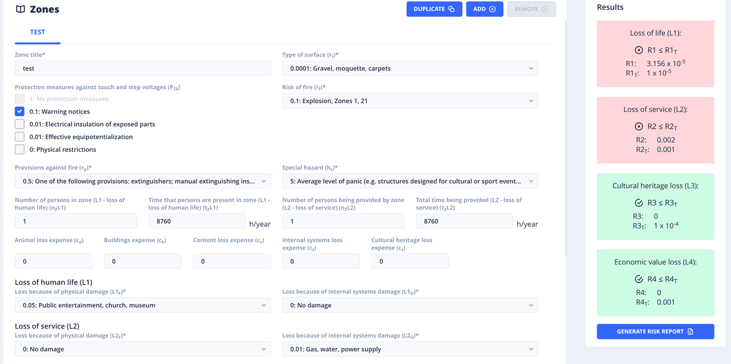Click the Zones book icon in the header
This screenshot has width=731, height=364.
[x=20, y=9]
